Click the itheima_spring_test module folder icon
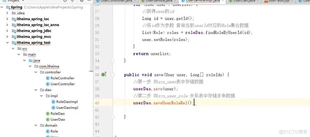 pos(14,43)
